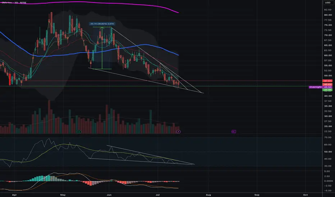Click the purple upcoming earnings E marker

coord(234,131)
